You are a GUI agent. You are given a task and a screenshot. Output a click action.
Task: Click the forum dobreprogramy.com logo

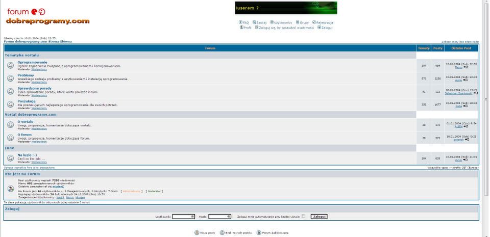coord(48,16)
